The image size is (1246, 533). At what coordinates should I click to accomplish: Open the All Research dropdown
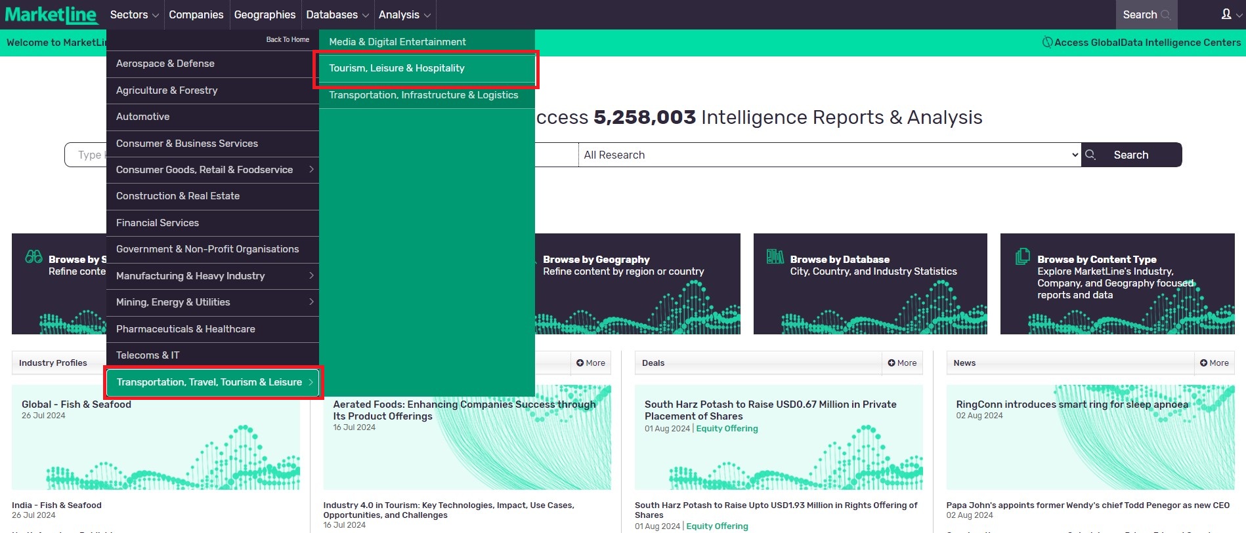pos(829,155)
